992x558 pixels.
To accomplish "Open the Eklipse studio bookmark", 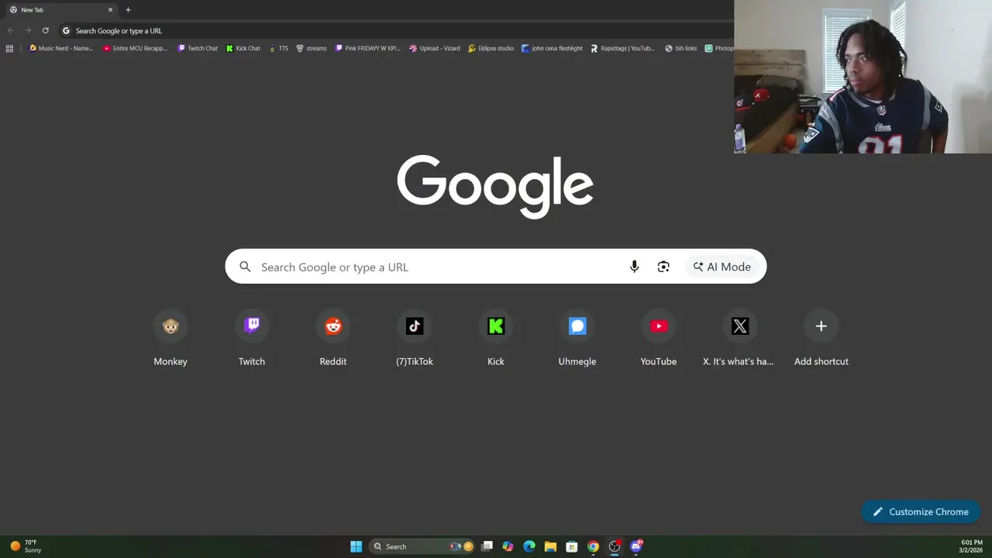I will pos(491,48).
